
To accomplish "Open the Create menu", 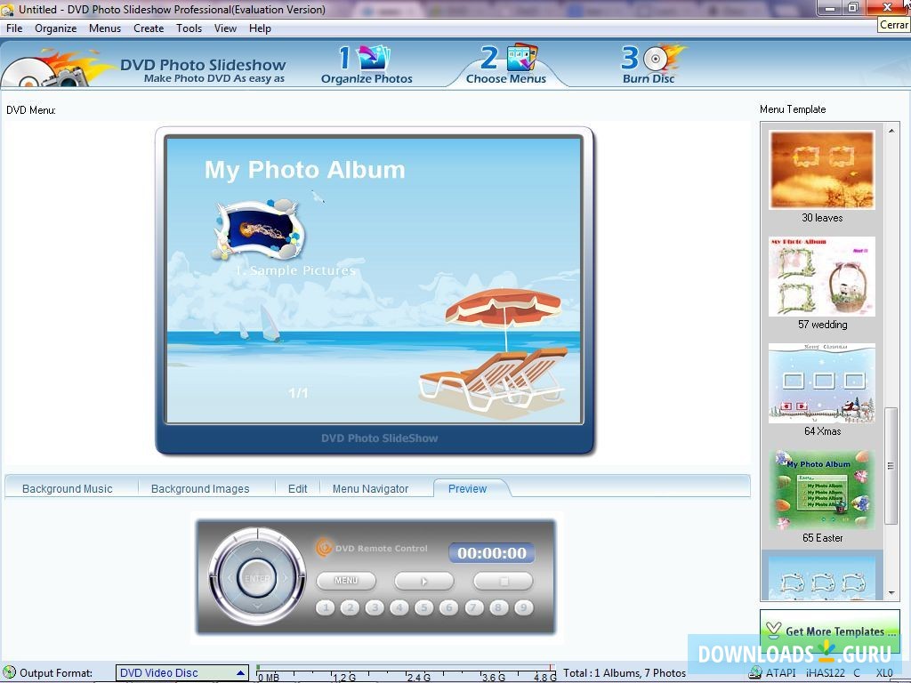I will 148,28.
